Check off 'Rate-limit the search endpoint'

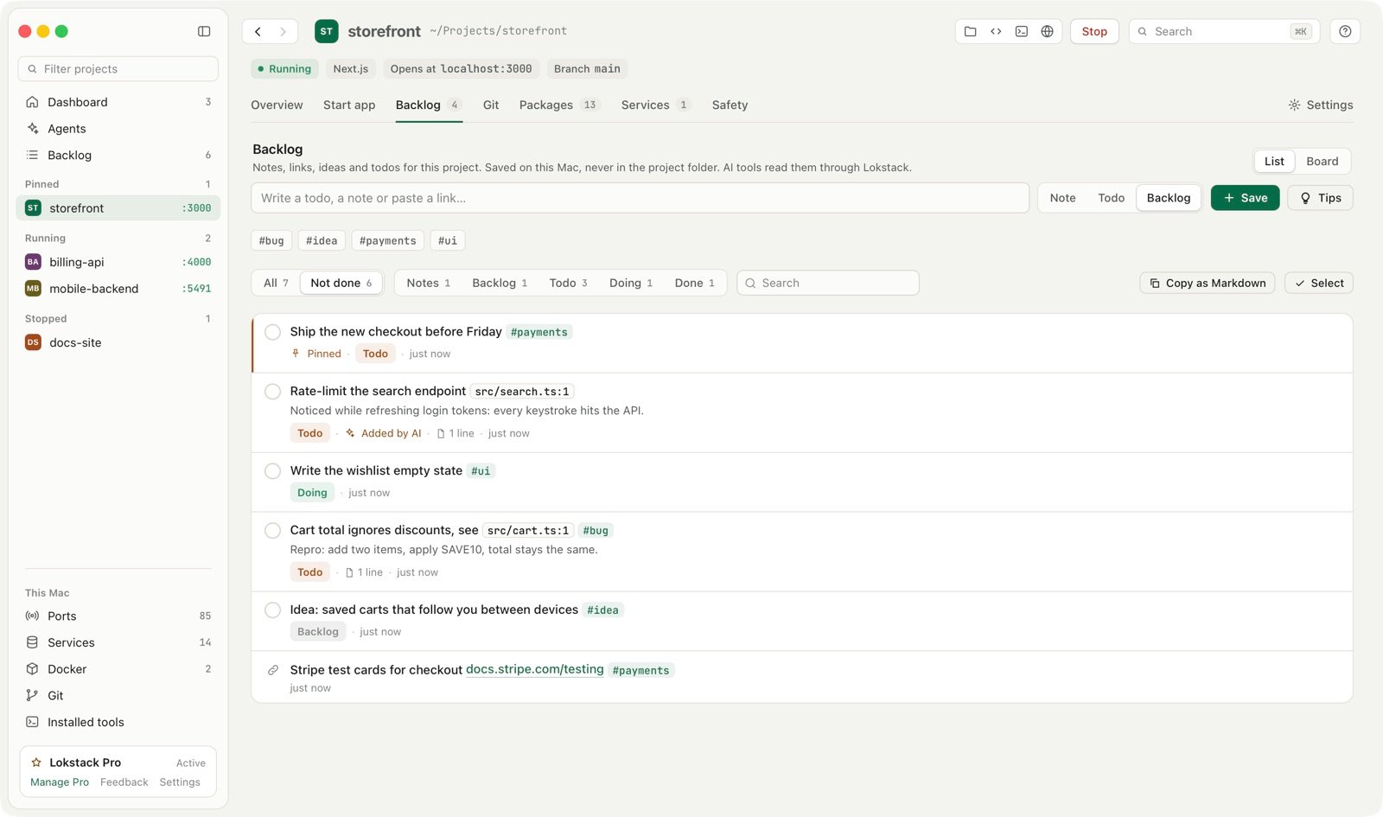(272, 392)
